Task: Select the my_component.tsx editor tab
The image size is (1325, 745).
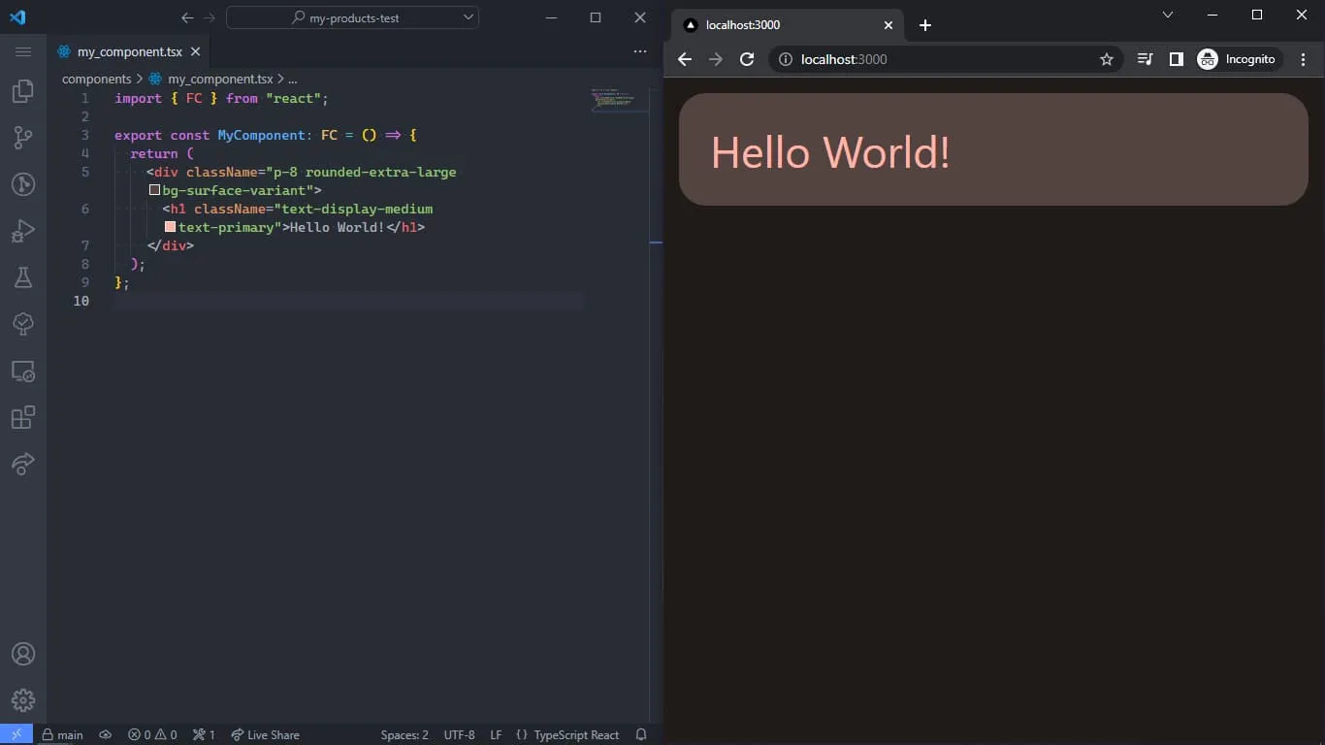Action: (128, 52)
